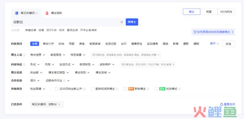Open 如何更高效地找到满意博主 guide link
The height and width of the screenshot is (119, 244).
tap(213, 32)
